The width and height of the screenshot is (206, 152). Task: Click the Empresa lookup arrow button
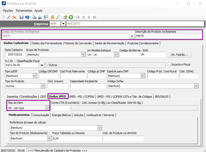click(63, 24)
